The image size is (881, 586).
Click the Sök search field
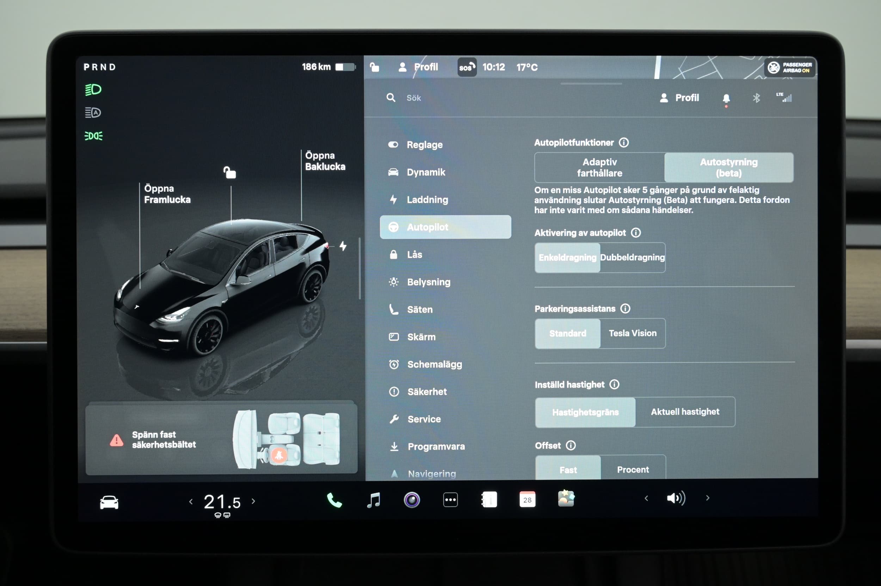coord(414,98)
